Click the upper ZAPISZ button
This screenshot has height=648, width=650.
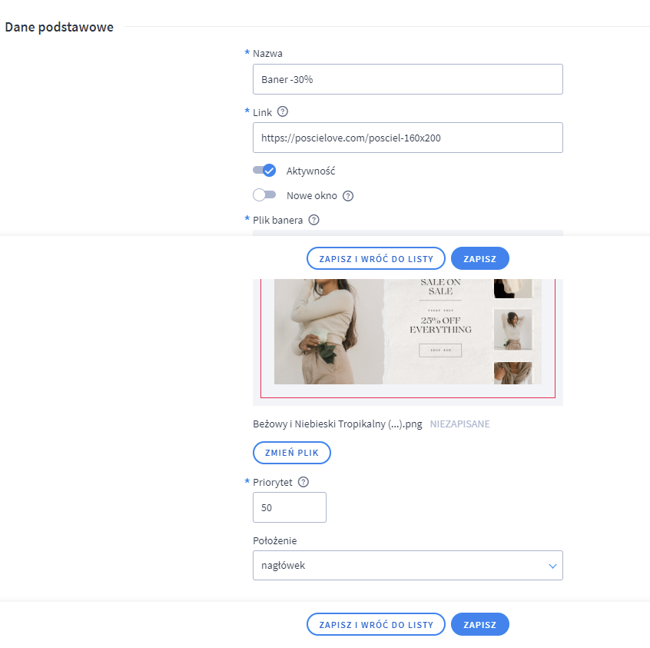point(479,258)
